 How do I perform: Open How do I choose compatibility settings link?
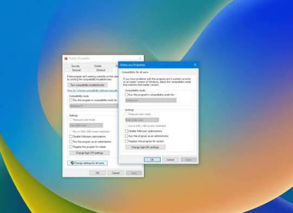(92, 91)
